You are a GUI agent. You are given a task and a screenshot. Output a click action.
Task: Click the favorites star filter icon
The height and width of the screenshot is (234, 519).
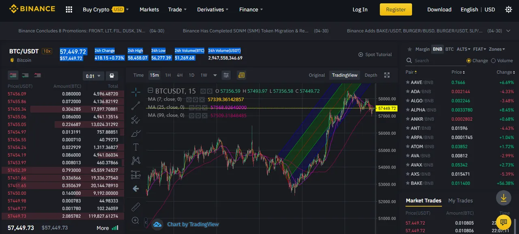point(410,49)
